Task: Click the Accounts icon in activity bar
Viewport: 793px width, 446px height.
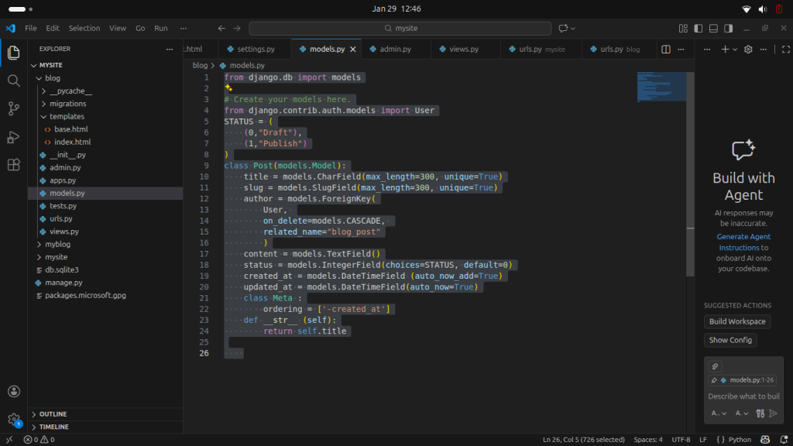Action: [x=13, y=392]
